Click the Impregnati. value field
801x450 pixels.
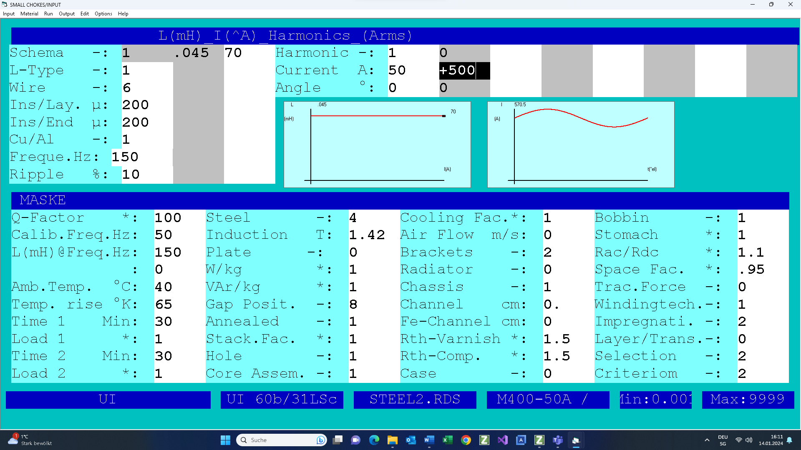coord(763,322)
